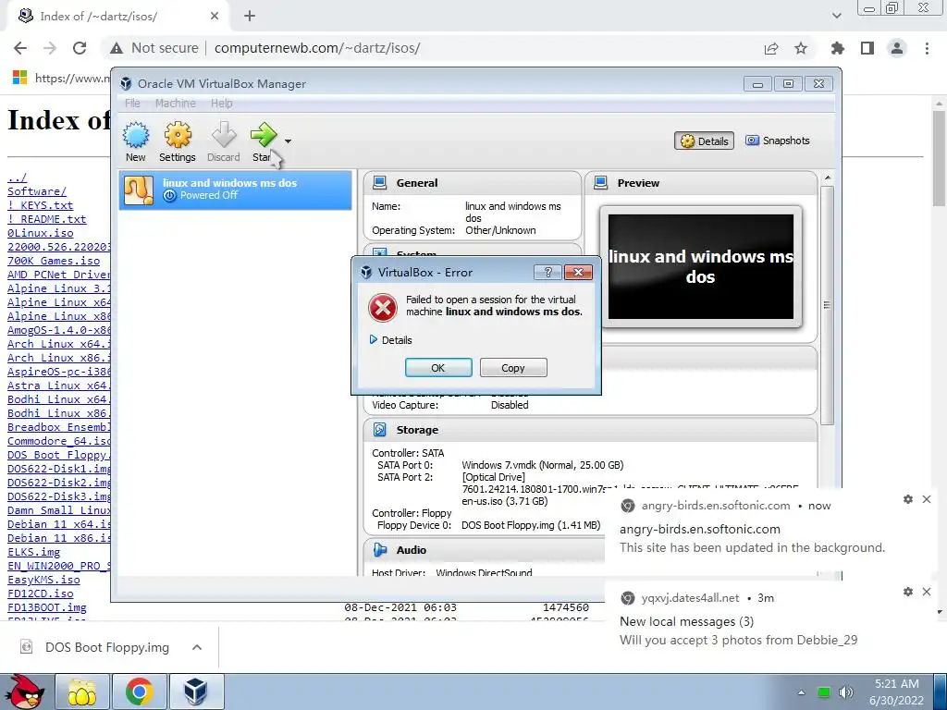Close the VirtualBox Error dialog
This screenshot has height=710, width=947.
(x=578, y=273)
